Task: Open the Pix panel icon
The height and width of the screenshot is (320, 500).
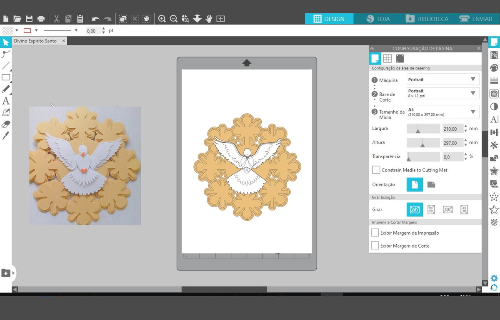Action: pyautogui.click(x=494, y=55)
